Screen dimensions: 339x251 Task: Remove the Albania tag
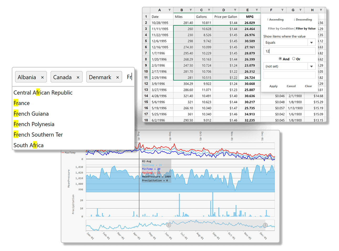point(42,77)
